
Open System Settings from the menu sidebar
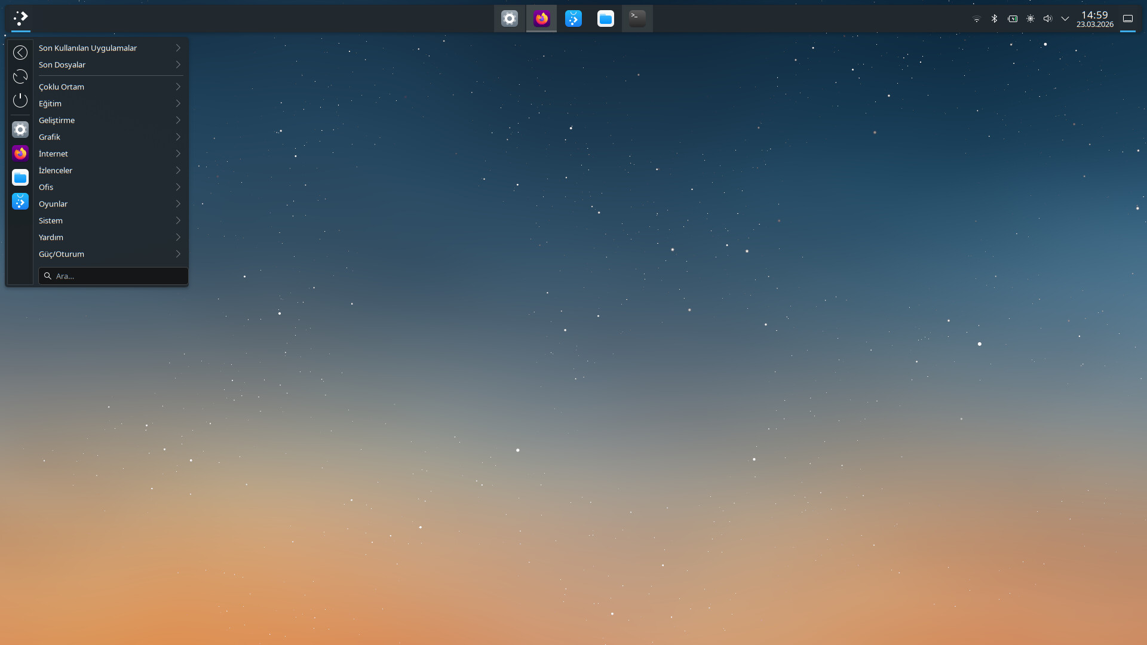(20, 130)
